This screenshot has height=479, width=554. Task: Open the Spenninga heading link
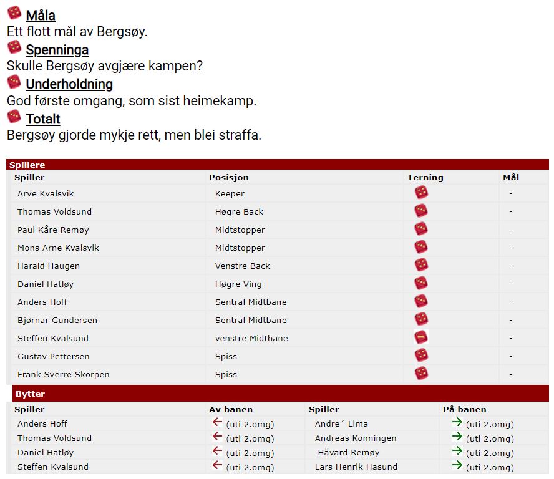(x=57, y=50)
